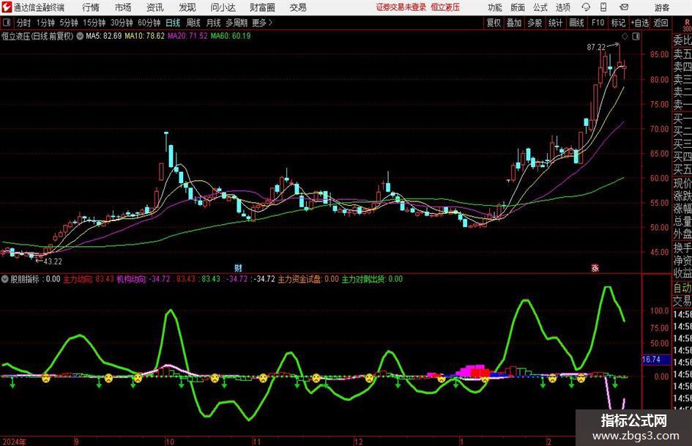Click the 叠加 overlay toolbar button
The height and width of the screenshot is (446, 692).
point(514,23)
